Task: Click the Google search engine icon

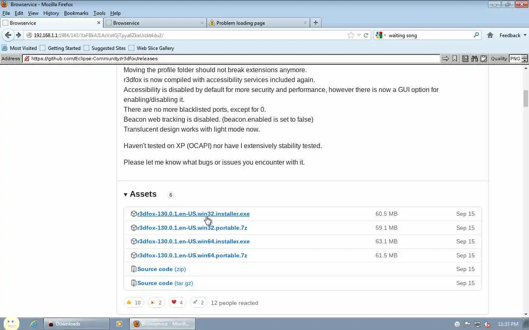Action: pyautogui.click(x=379, y=35)
